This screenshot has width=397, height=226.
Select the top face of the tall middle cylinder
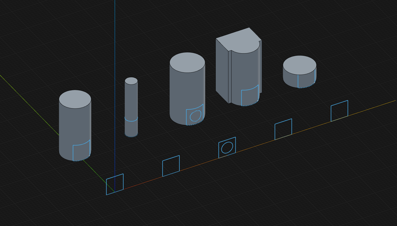tap(187, 63)
